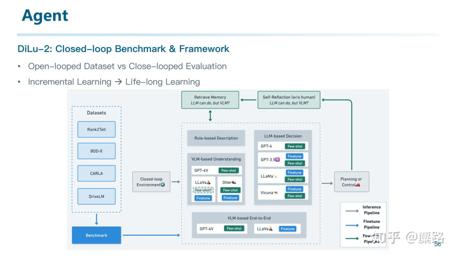Viewport: 456px width, 256px height.
Task: Select the BDD-X dataset box
Action: (x=97, y=151)
